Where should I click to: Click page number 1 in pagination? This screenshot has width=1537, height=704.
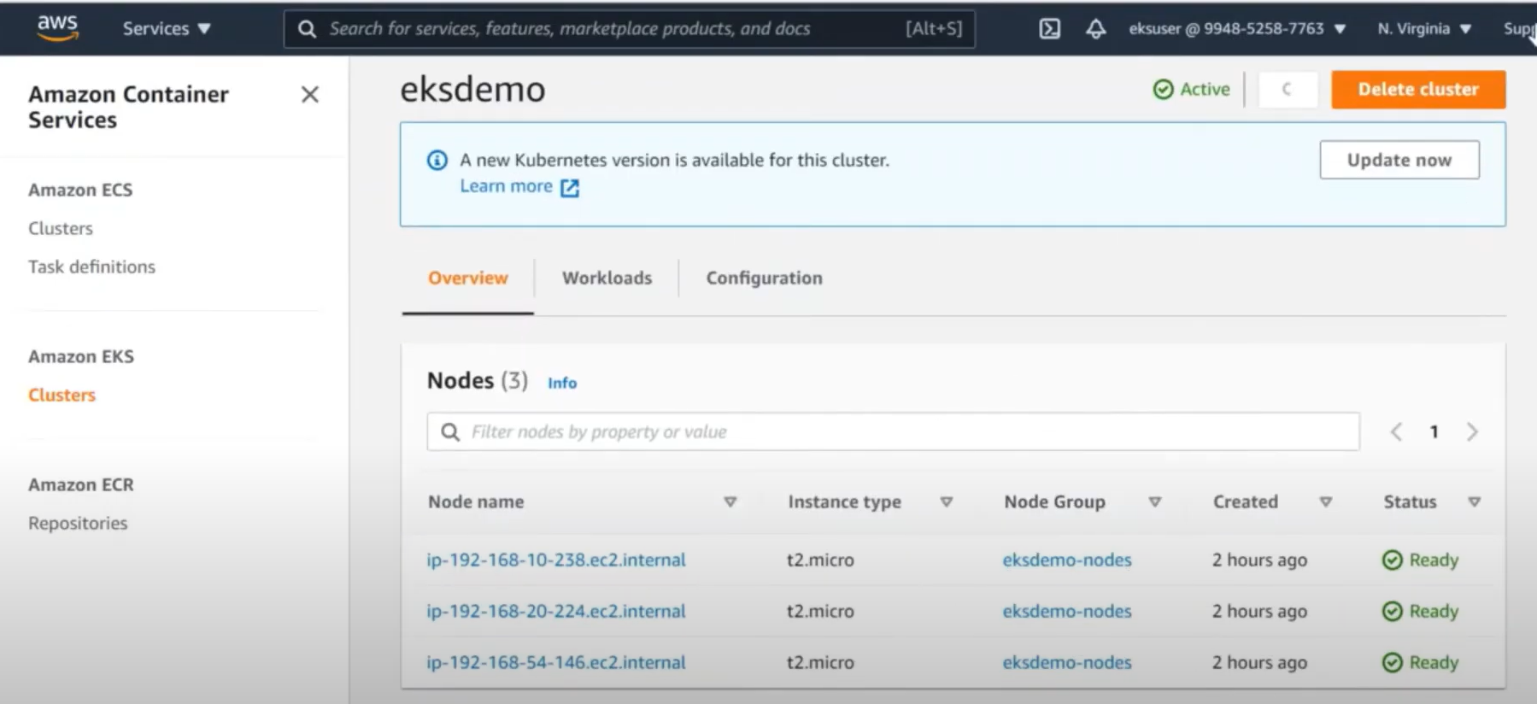1434,431
